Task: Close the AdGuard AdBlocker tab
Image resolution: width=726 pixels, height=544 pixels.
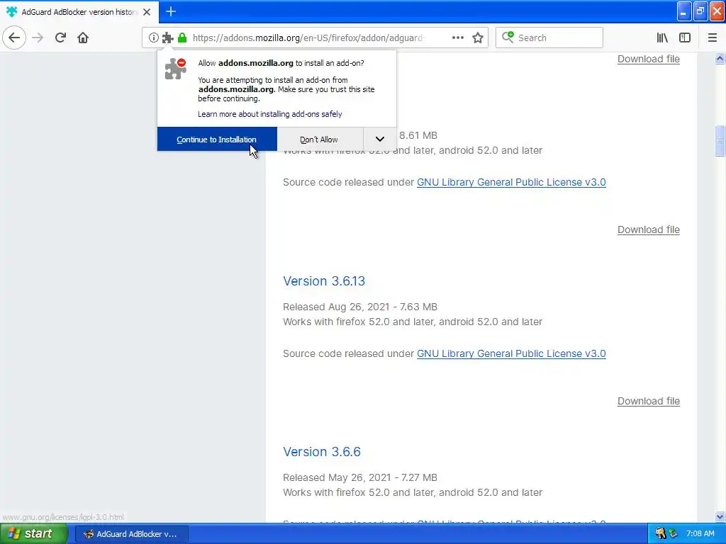Action: pyautogui.click(x=147, y=12)
